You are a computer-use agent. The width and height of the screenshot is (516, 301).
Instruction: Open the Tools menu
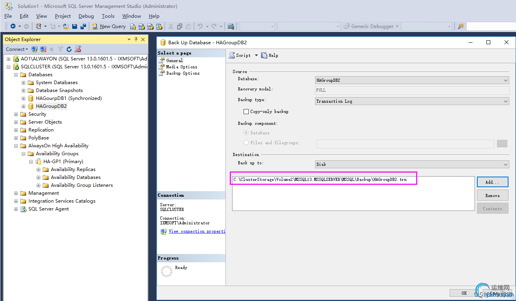108,16
